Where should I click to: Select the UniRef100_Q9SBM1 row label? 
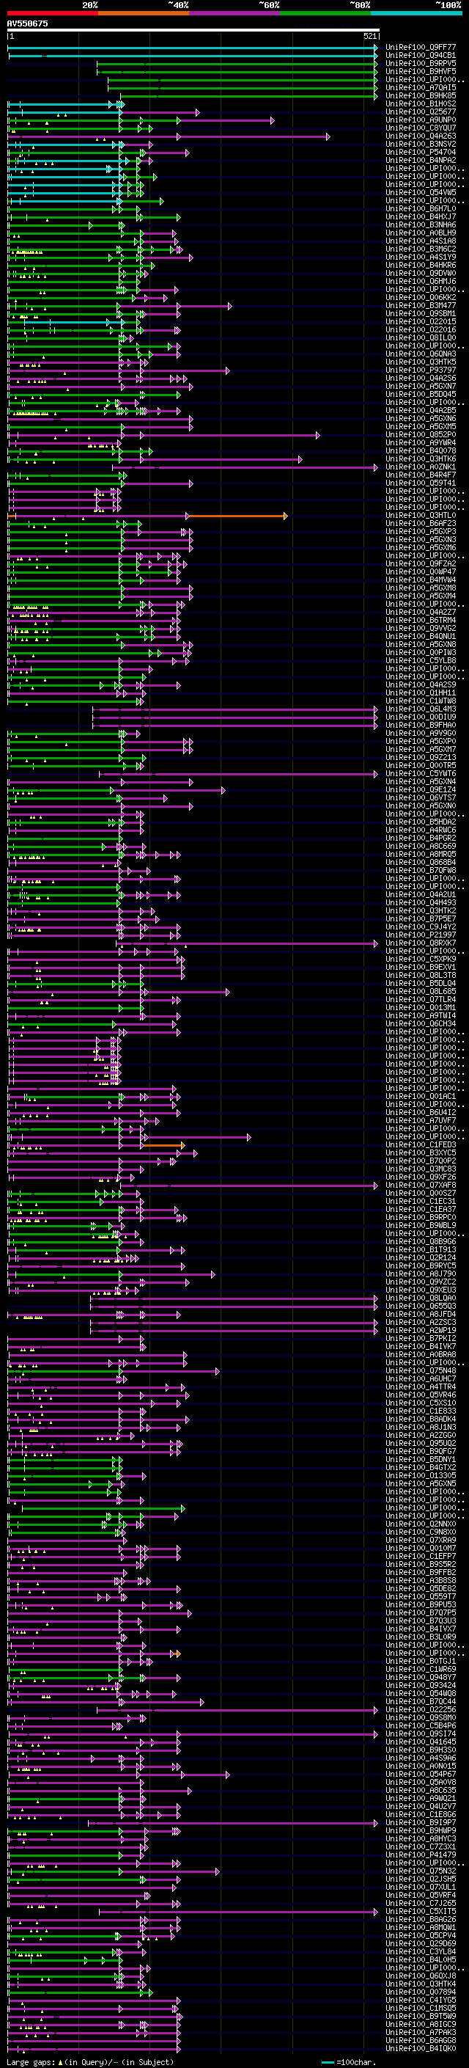click(421, 313)
